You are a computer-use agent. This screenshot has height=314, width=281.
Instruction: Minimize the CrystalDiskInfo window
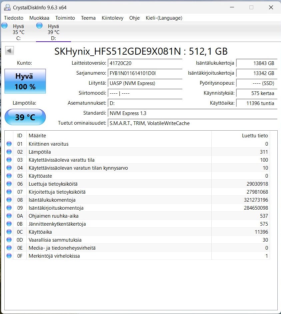click(232, 7)
